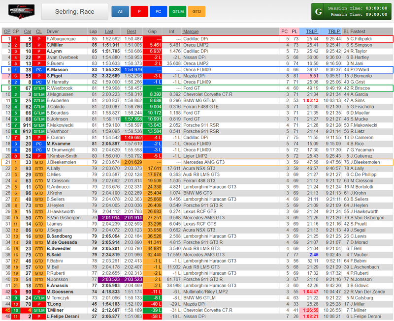The height and width of the screenshot is (321, 394).
Task: Click the blue 1:54.979 best lap cell
Action: (x=131, y=70)
